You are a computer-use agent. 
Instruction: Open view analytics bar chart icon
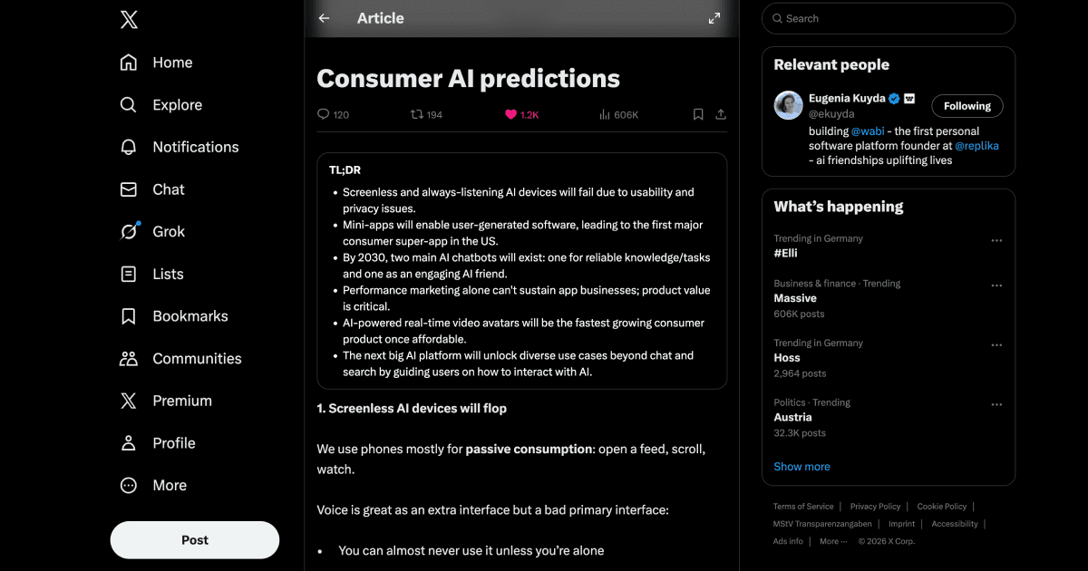click(x=605, y=114)
